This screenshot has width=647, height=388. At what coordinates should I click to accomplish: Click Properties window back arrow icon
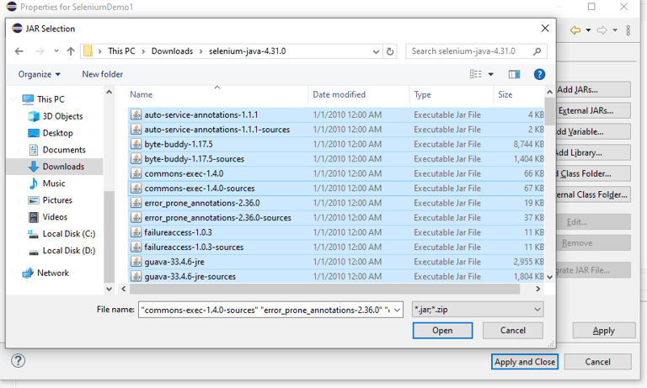coord(575,30)
